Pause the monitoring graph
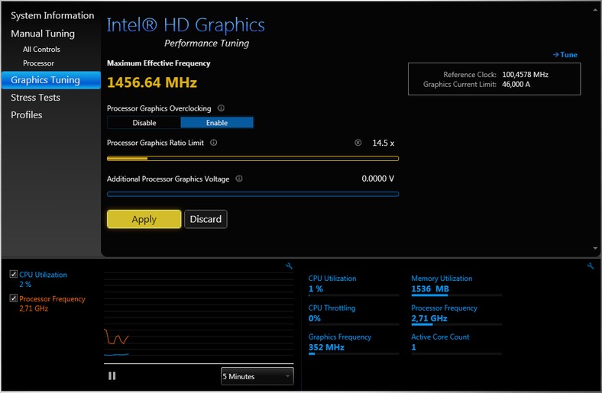Screen dimensions: 602x393 tap(112, 375)
